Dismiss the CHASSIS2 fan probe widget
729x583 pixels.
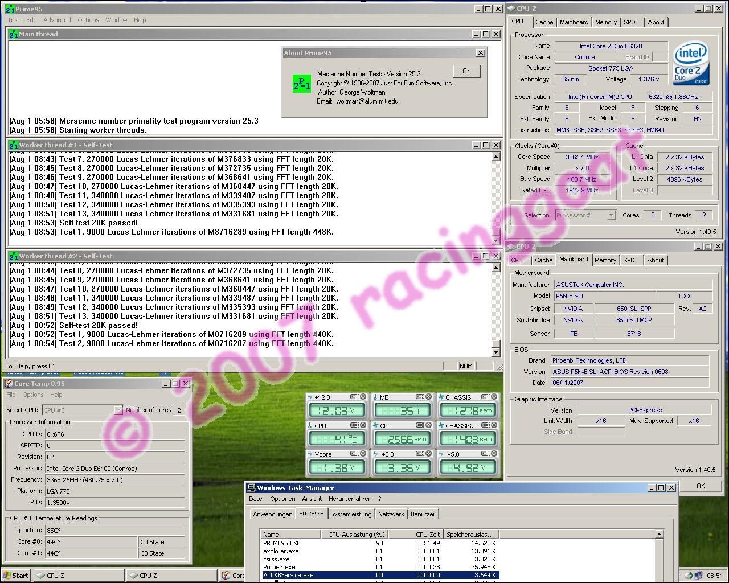pos(494,425)
